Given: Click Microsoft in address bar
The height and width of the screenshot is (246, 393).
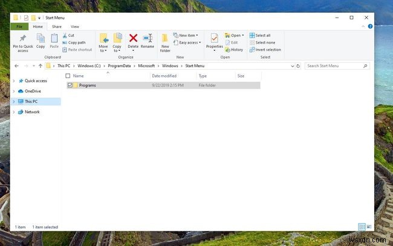Looking at the screenshot, I should point(146,66).
